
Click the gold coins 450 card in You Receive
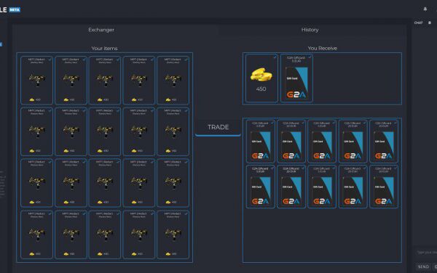coord(261,78)
